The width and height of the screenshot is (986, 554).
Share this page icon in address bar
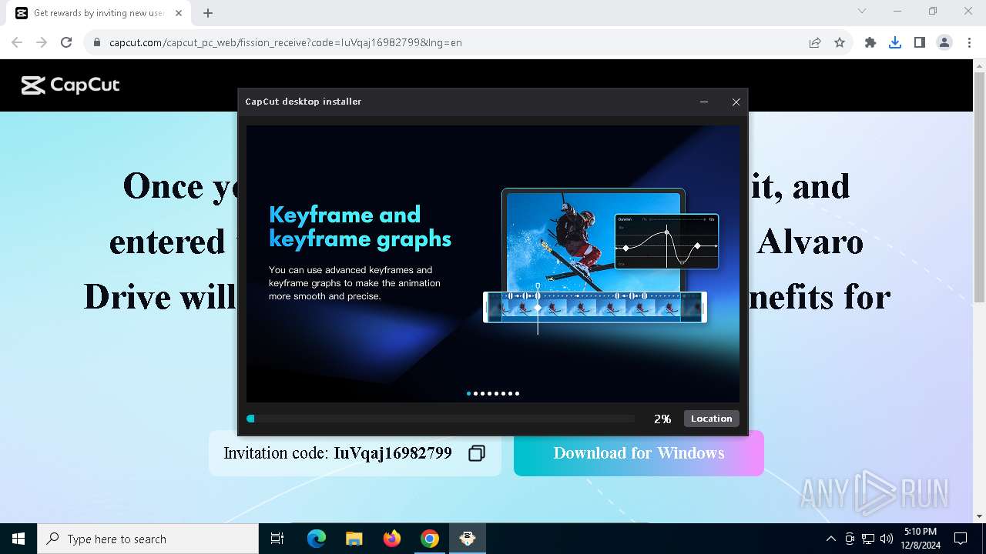815,42
